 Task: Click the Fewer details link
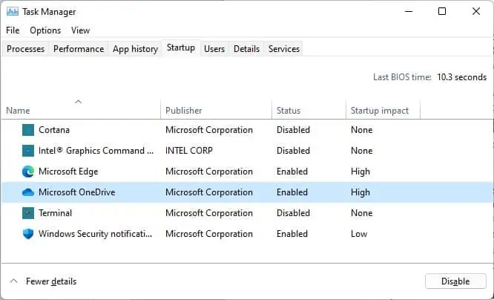point(51,281)
